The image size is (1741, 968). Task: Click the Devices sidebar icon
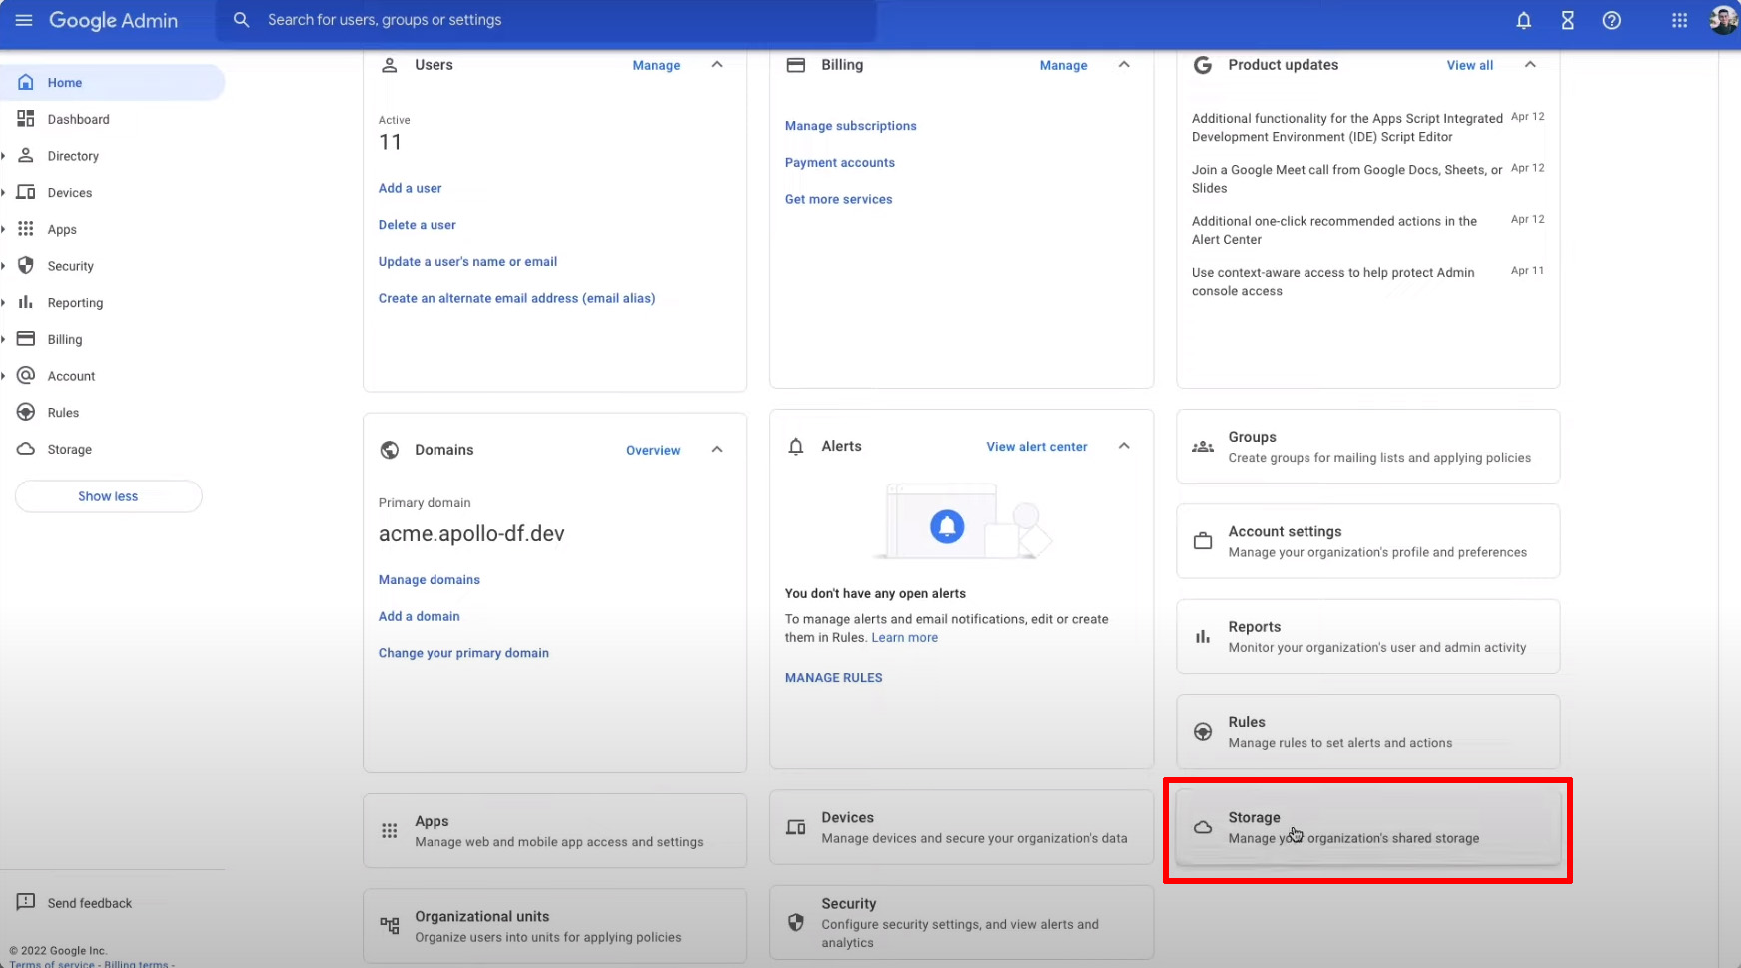(x=26, y=192)
